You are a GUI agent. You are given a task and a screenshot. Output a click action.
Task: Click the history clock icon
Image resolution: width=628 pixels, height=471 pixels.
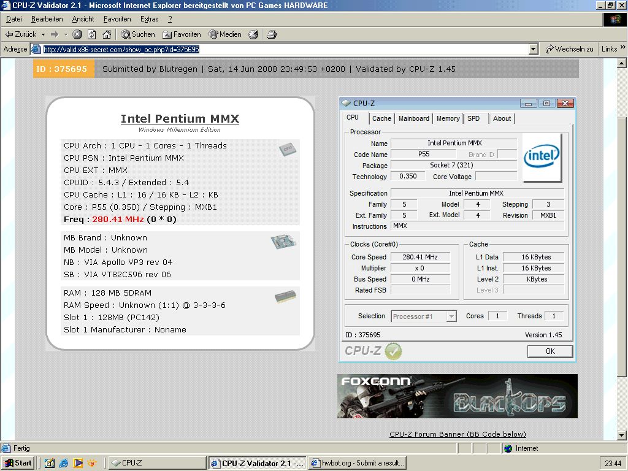click(x=253, y=34)
